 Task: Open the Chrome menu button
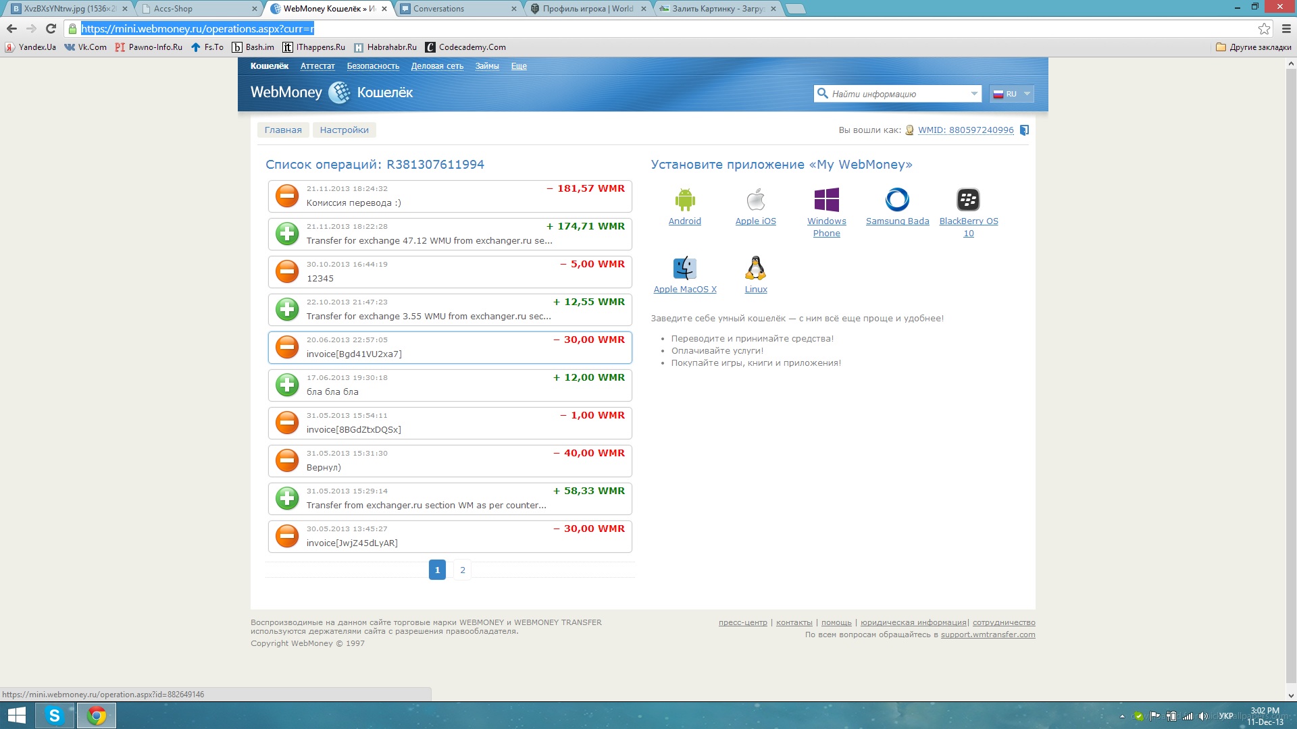tap(1286, 28)
